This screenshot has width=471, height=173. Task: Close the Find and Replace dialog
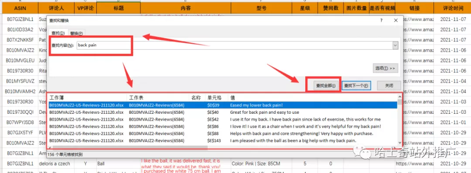(x=396, y=20)
